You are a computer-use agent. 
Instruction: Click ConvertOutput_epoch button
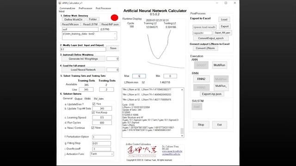[x=211, y=38]
